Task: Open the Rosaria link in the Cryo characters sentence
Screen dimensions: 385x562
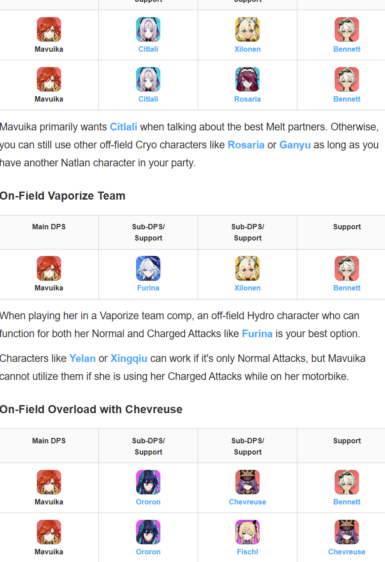Action: [x=246, y=145]
